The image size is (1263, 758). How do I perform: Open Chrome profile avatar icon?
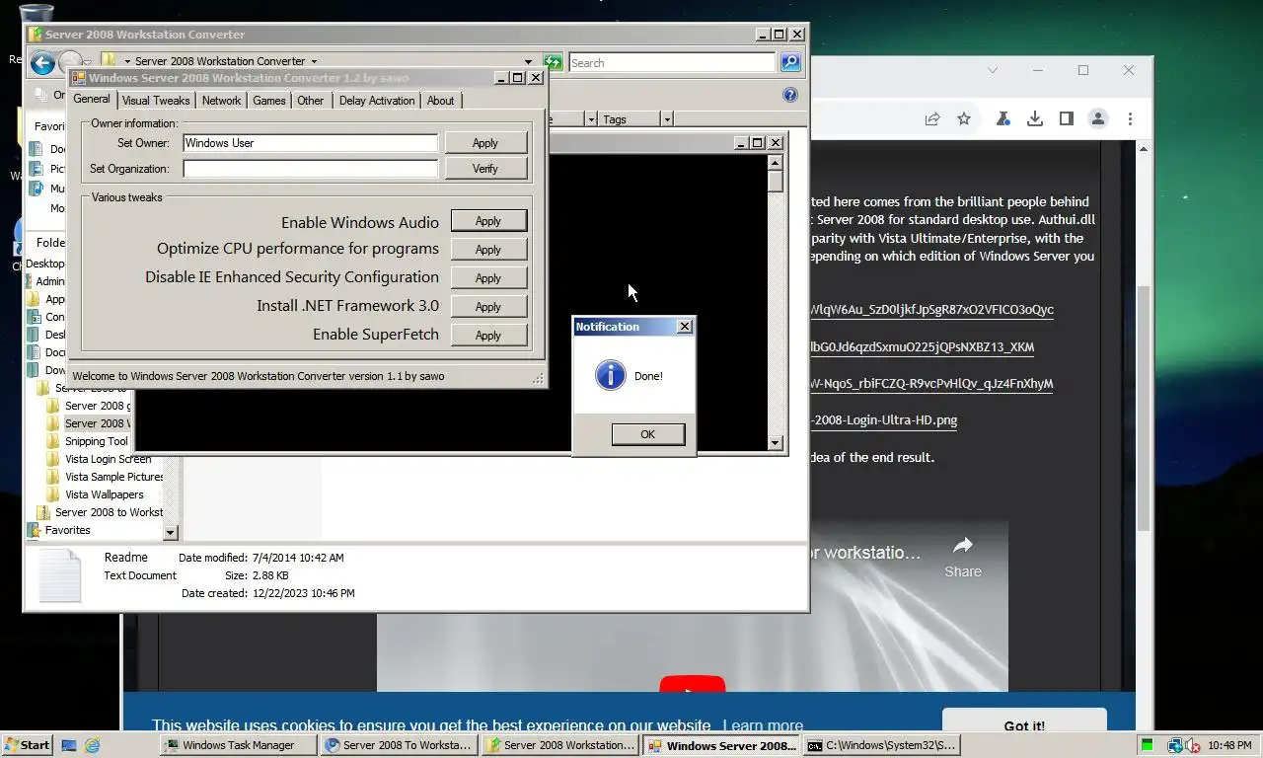click(1098, 118)
